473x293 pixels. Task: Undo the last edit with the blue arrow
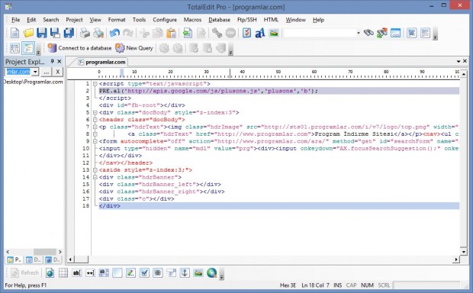[114, 33]
